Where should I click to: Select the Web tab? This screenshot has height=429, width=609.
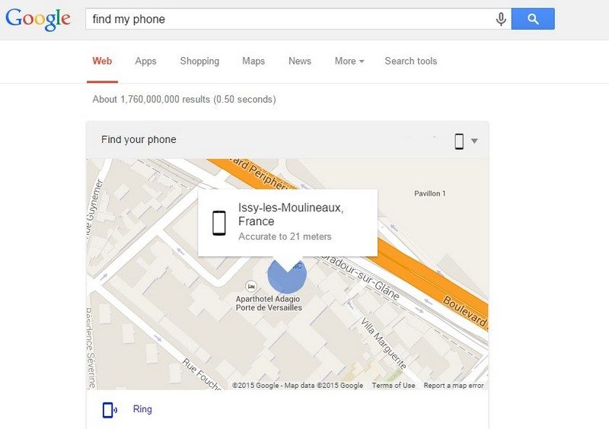pos(102,61)
